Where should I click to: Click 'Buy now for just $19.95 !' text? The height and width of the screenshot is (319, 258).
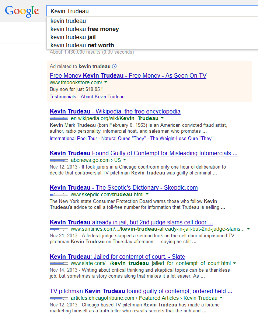[76, 89]
